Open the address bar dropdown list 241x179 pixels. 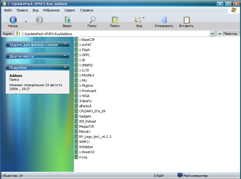click(212, 34)
